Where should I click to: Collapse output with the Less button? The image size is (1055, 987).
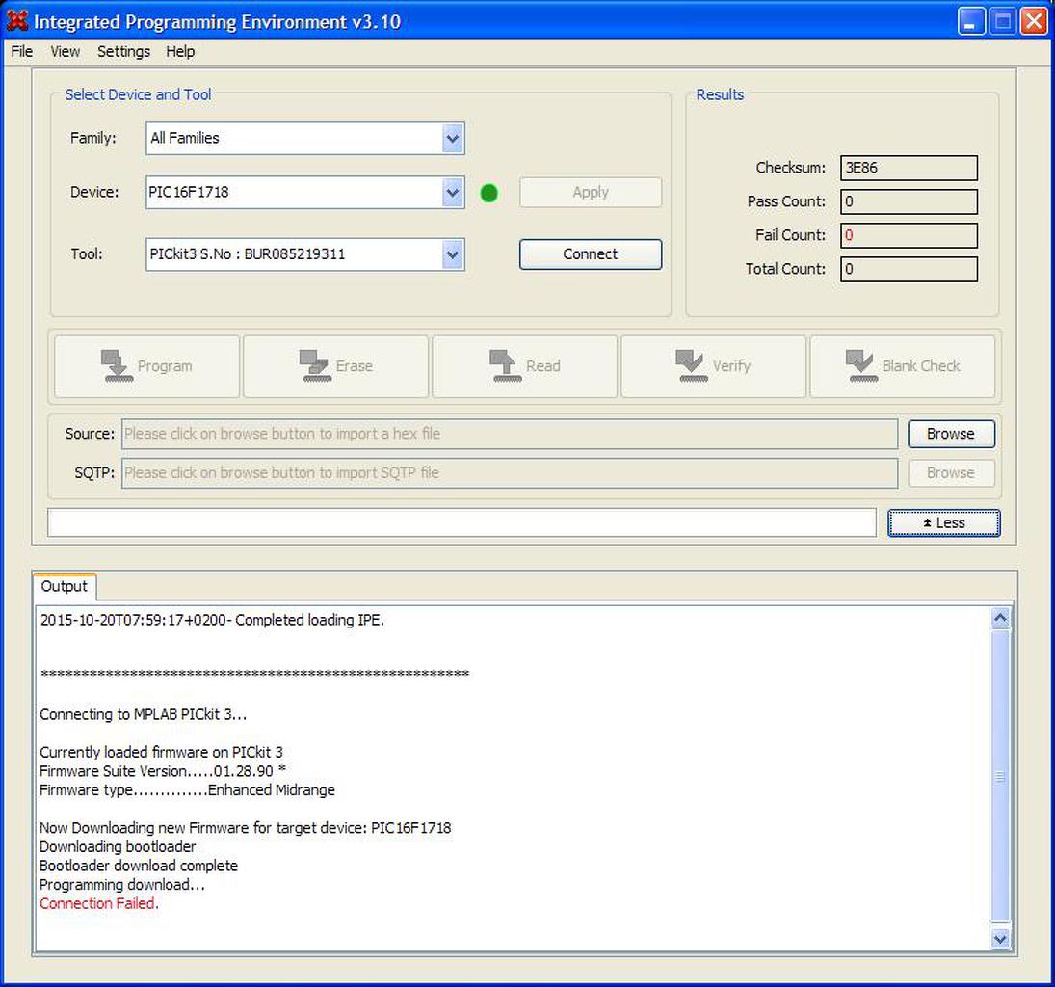click(x=944, y=523)
